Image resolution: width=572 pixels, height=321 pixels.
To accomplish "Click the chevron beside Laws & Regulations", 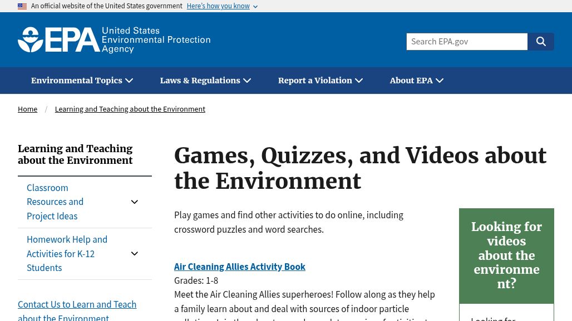I will (x=246, y=80).
